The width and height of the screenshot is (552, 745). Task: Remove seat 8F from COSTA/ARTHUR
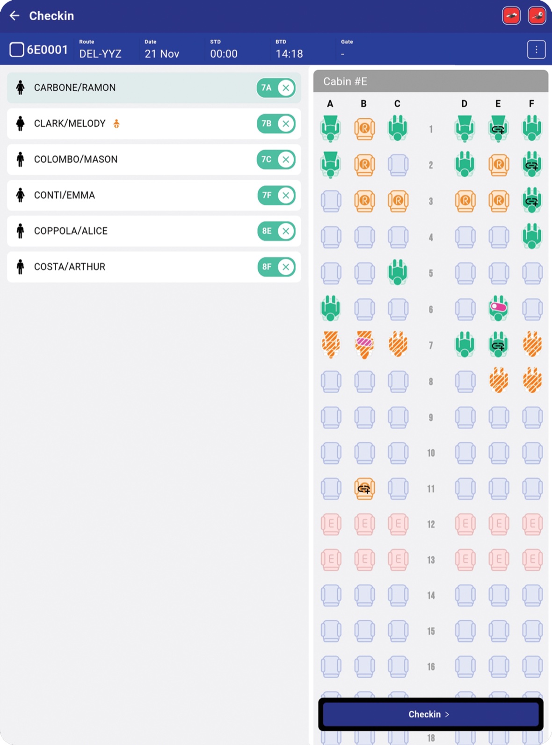286,267
